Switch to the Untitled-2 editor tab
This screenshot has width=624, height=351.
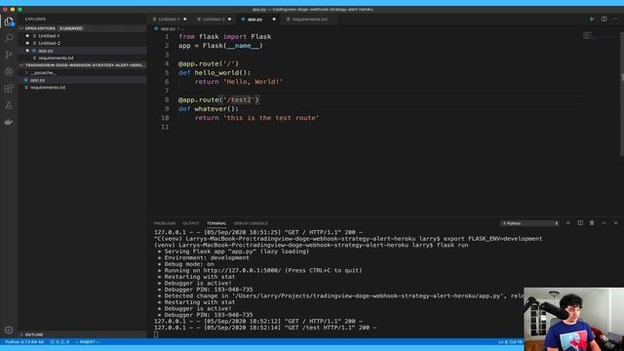point(214,19)
